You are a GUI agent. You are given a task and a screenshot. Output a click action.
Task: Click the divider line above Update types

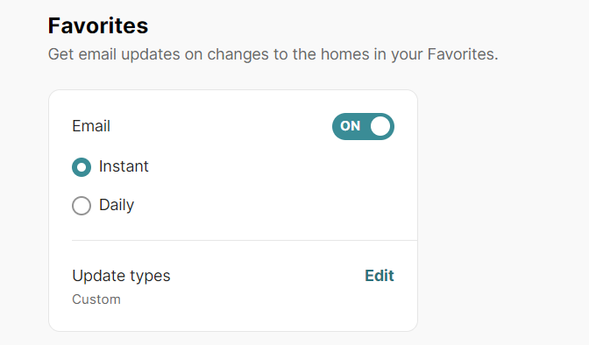pos(245,240)
